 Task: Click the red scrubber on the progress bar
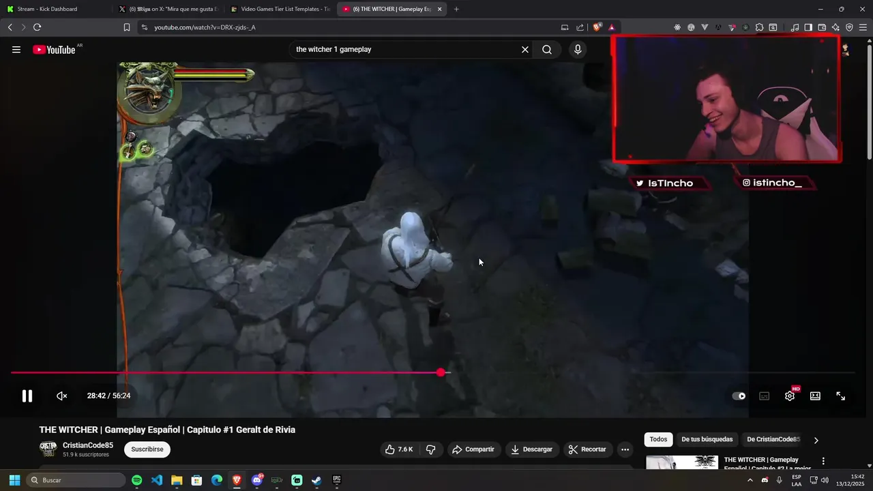coord(441,372)
